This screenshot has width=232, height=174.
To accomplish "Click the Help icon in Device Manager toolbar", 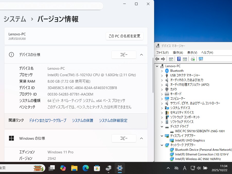I will tap(179, 59).
